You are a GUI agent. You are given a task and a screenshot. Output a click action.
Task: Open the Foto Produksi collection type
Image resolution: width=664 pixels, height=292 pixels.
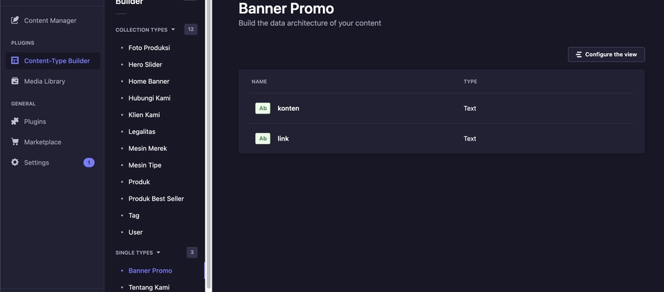tap(149, 48)
